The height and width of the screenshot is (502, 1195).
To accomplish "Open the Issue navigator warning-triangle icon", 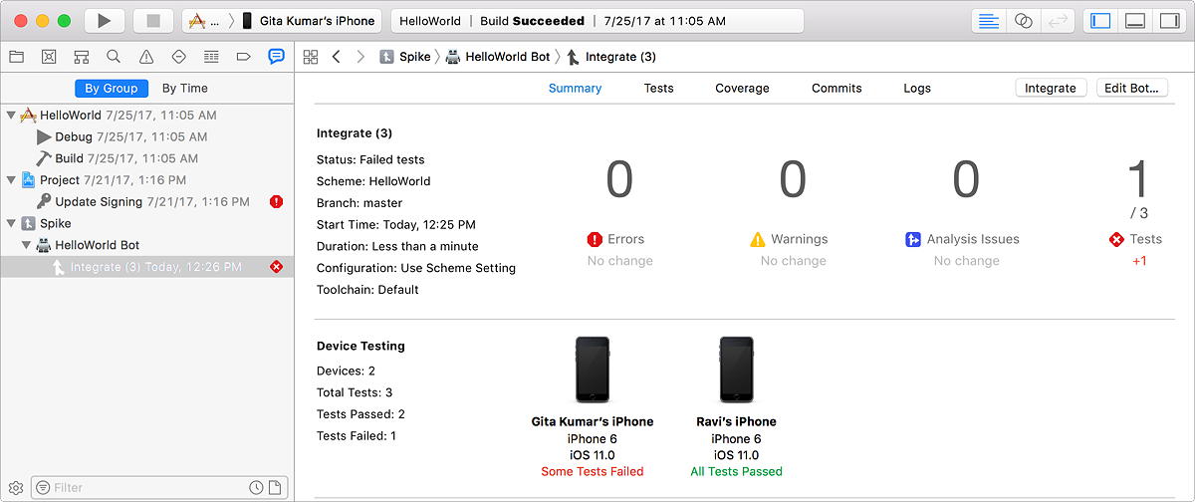I will 146,57.
